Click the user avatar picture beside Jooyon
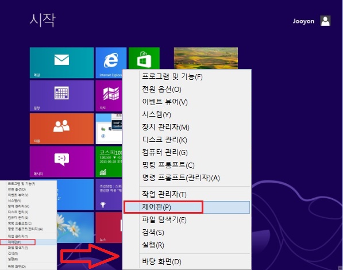The height and width of the screenshot is (270, 343). point(325,21)
